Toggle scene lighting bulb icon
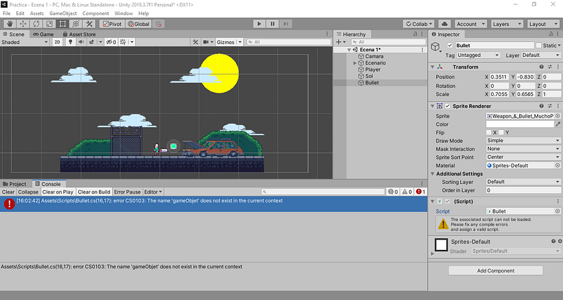Image resolution: width=563 pixels, height=300 pixels. pos(70,42)
